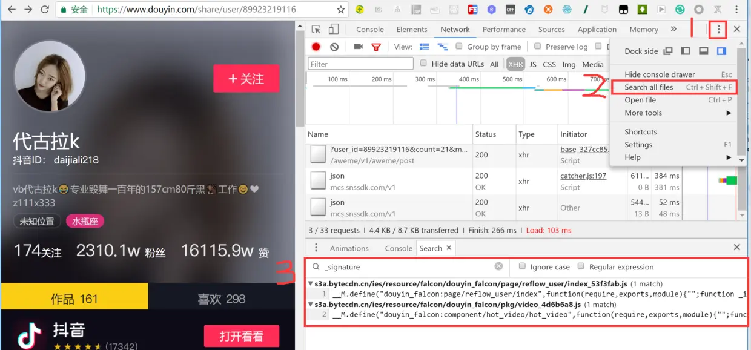Open DevTools customize three-dot menu

coord(718,29)
